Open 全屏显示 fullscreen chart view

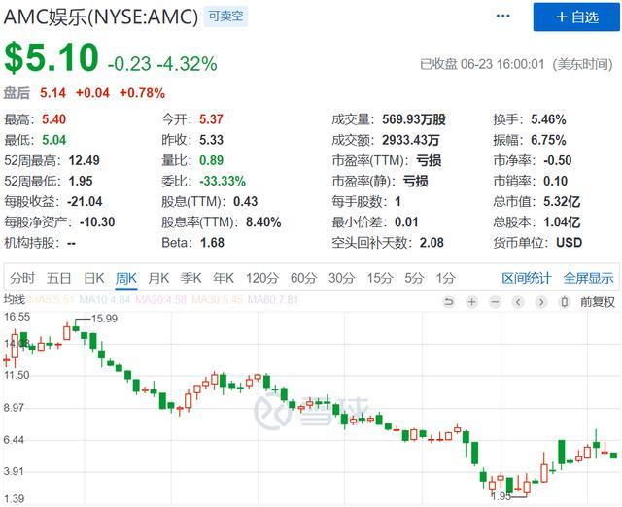(588, 278)
